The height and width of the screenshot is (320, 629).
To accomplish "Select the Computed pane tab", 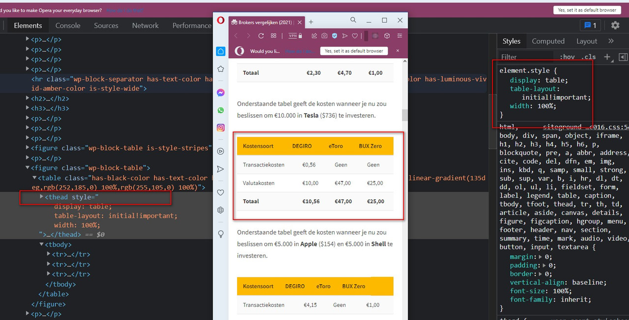I will (548, 41).
